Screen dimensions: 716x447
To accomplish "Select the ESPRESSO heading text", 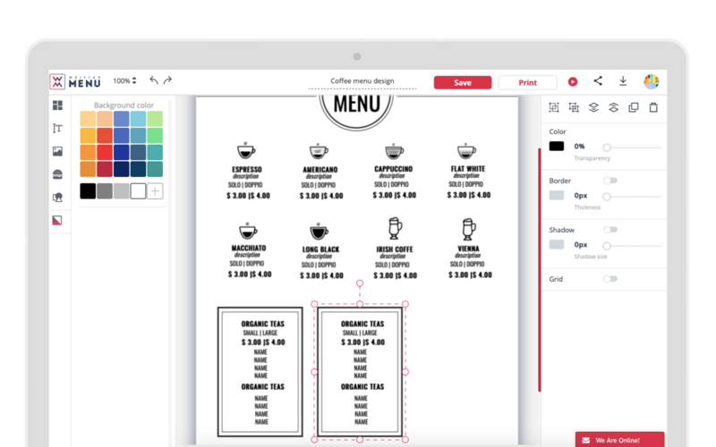I will [x=247, y=169].
